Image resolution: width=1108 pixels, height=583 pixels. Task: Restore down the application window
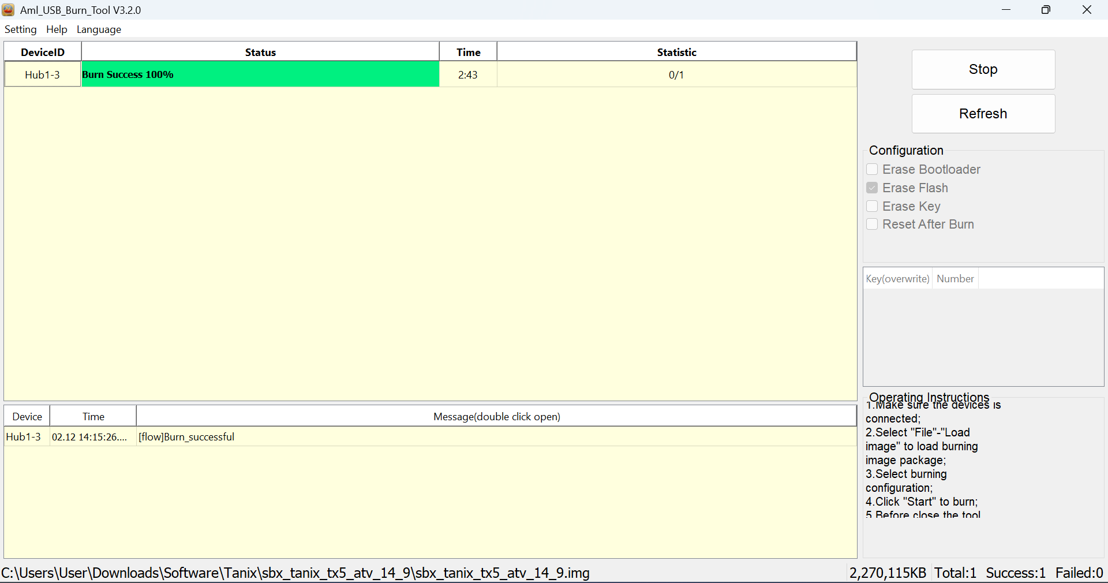pyautogui.click(x=1046, y=10)
